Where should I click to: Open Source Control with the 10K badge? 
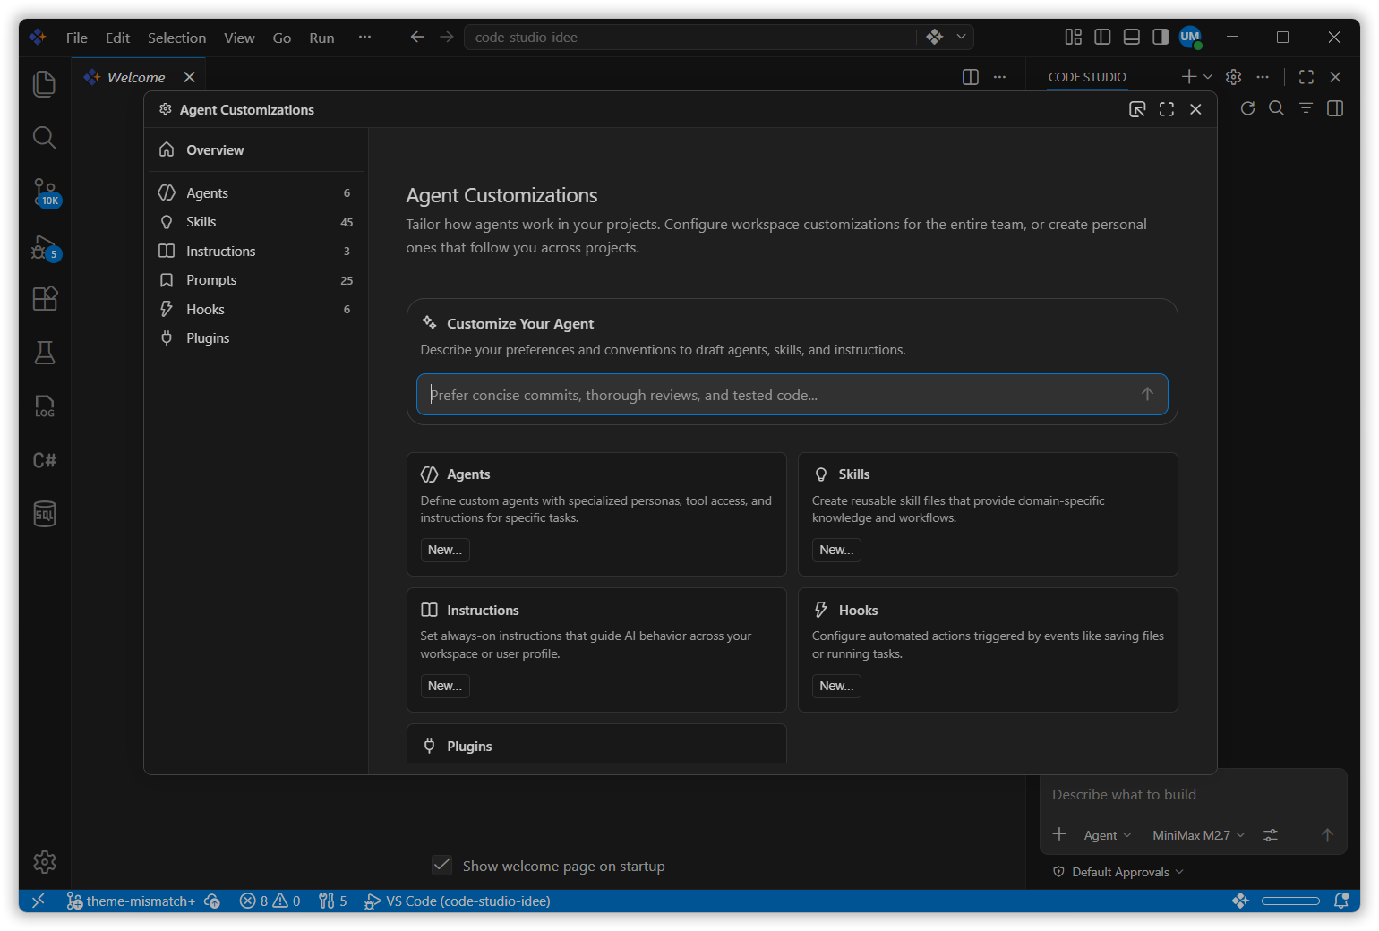click(45, 192)
